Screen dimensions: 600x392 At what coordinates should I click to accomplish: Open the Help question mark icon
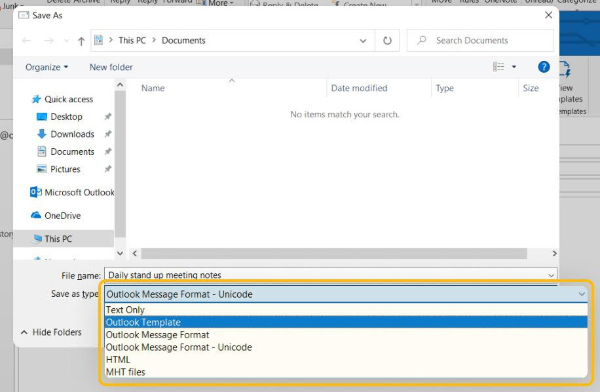point(543,66)
